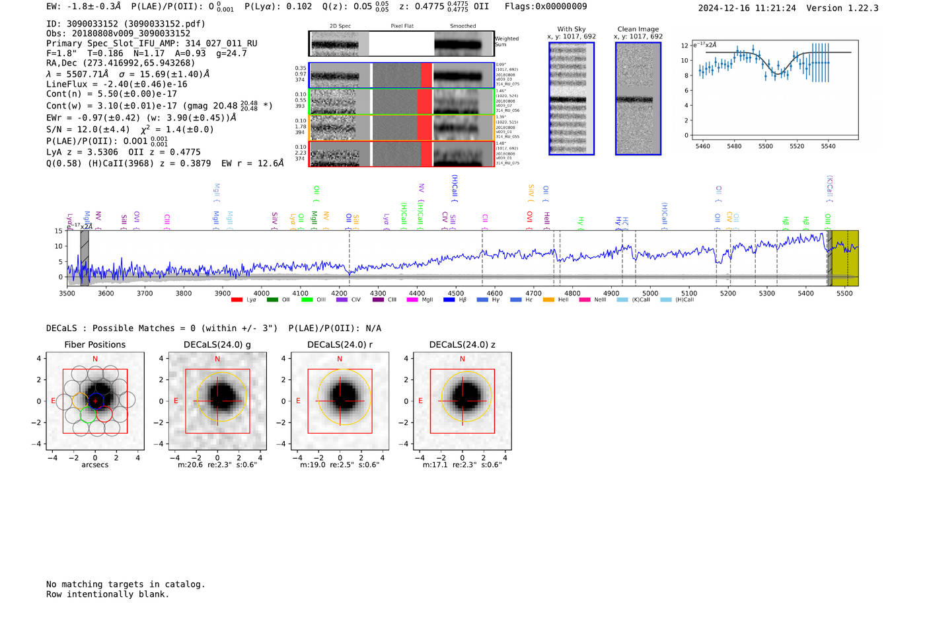Screen dimensions: 925x630
Task: Click the Weighted Sum 2D spectrum row
Action: (x=401, y=44)
